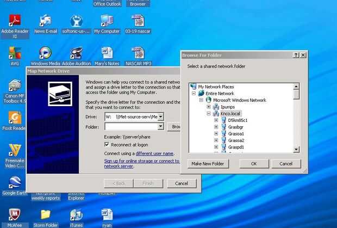Cancel the Browse For Folder dialog
The image size is (337, 228).
point(286,164)
